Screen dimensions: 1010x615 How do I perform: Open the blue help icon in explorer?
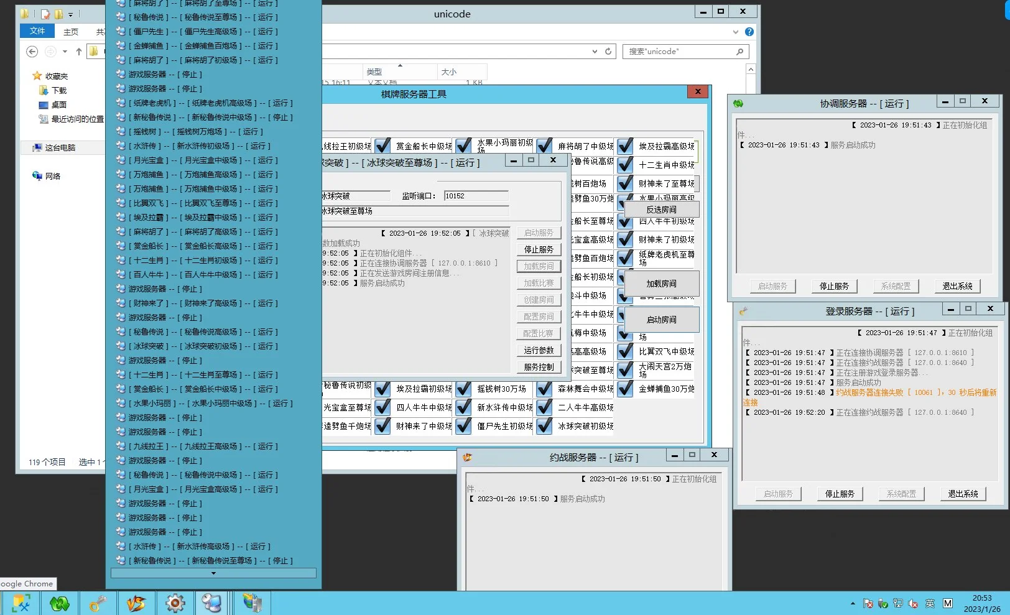(x=749, y=32)
